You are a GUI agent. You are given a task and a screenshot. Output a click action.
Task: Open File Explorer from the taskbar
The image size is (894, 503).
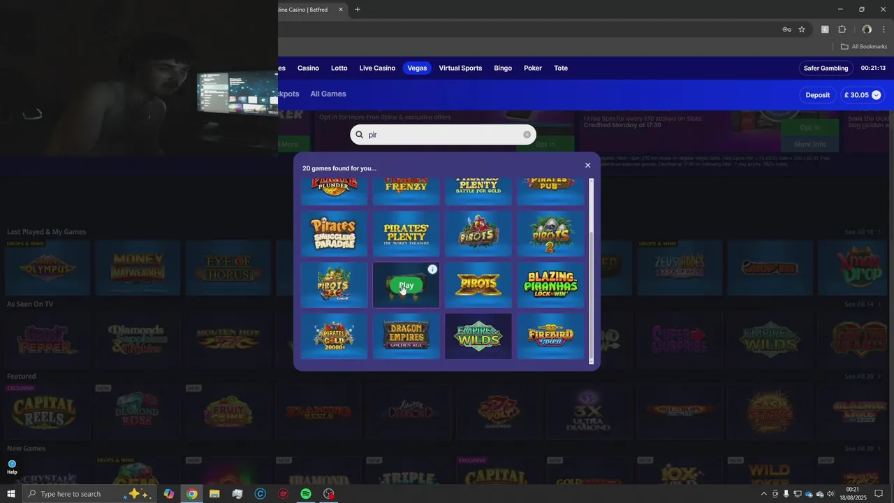tap(214, 494)
